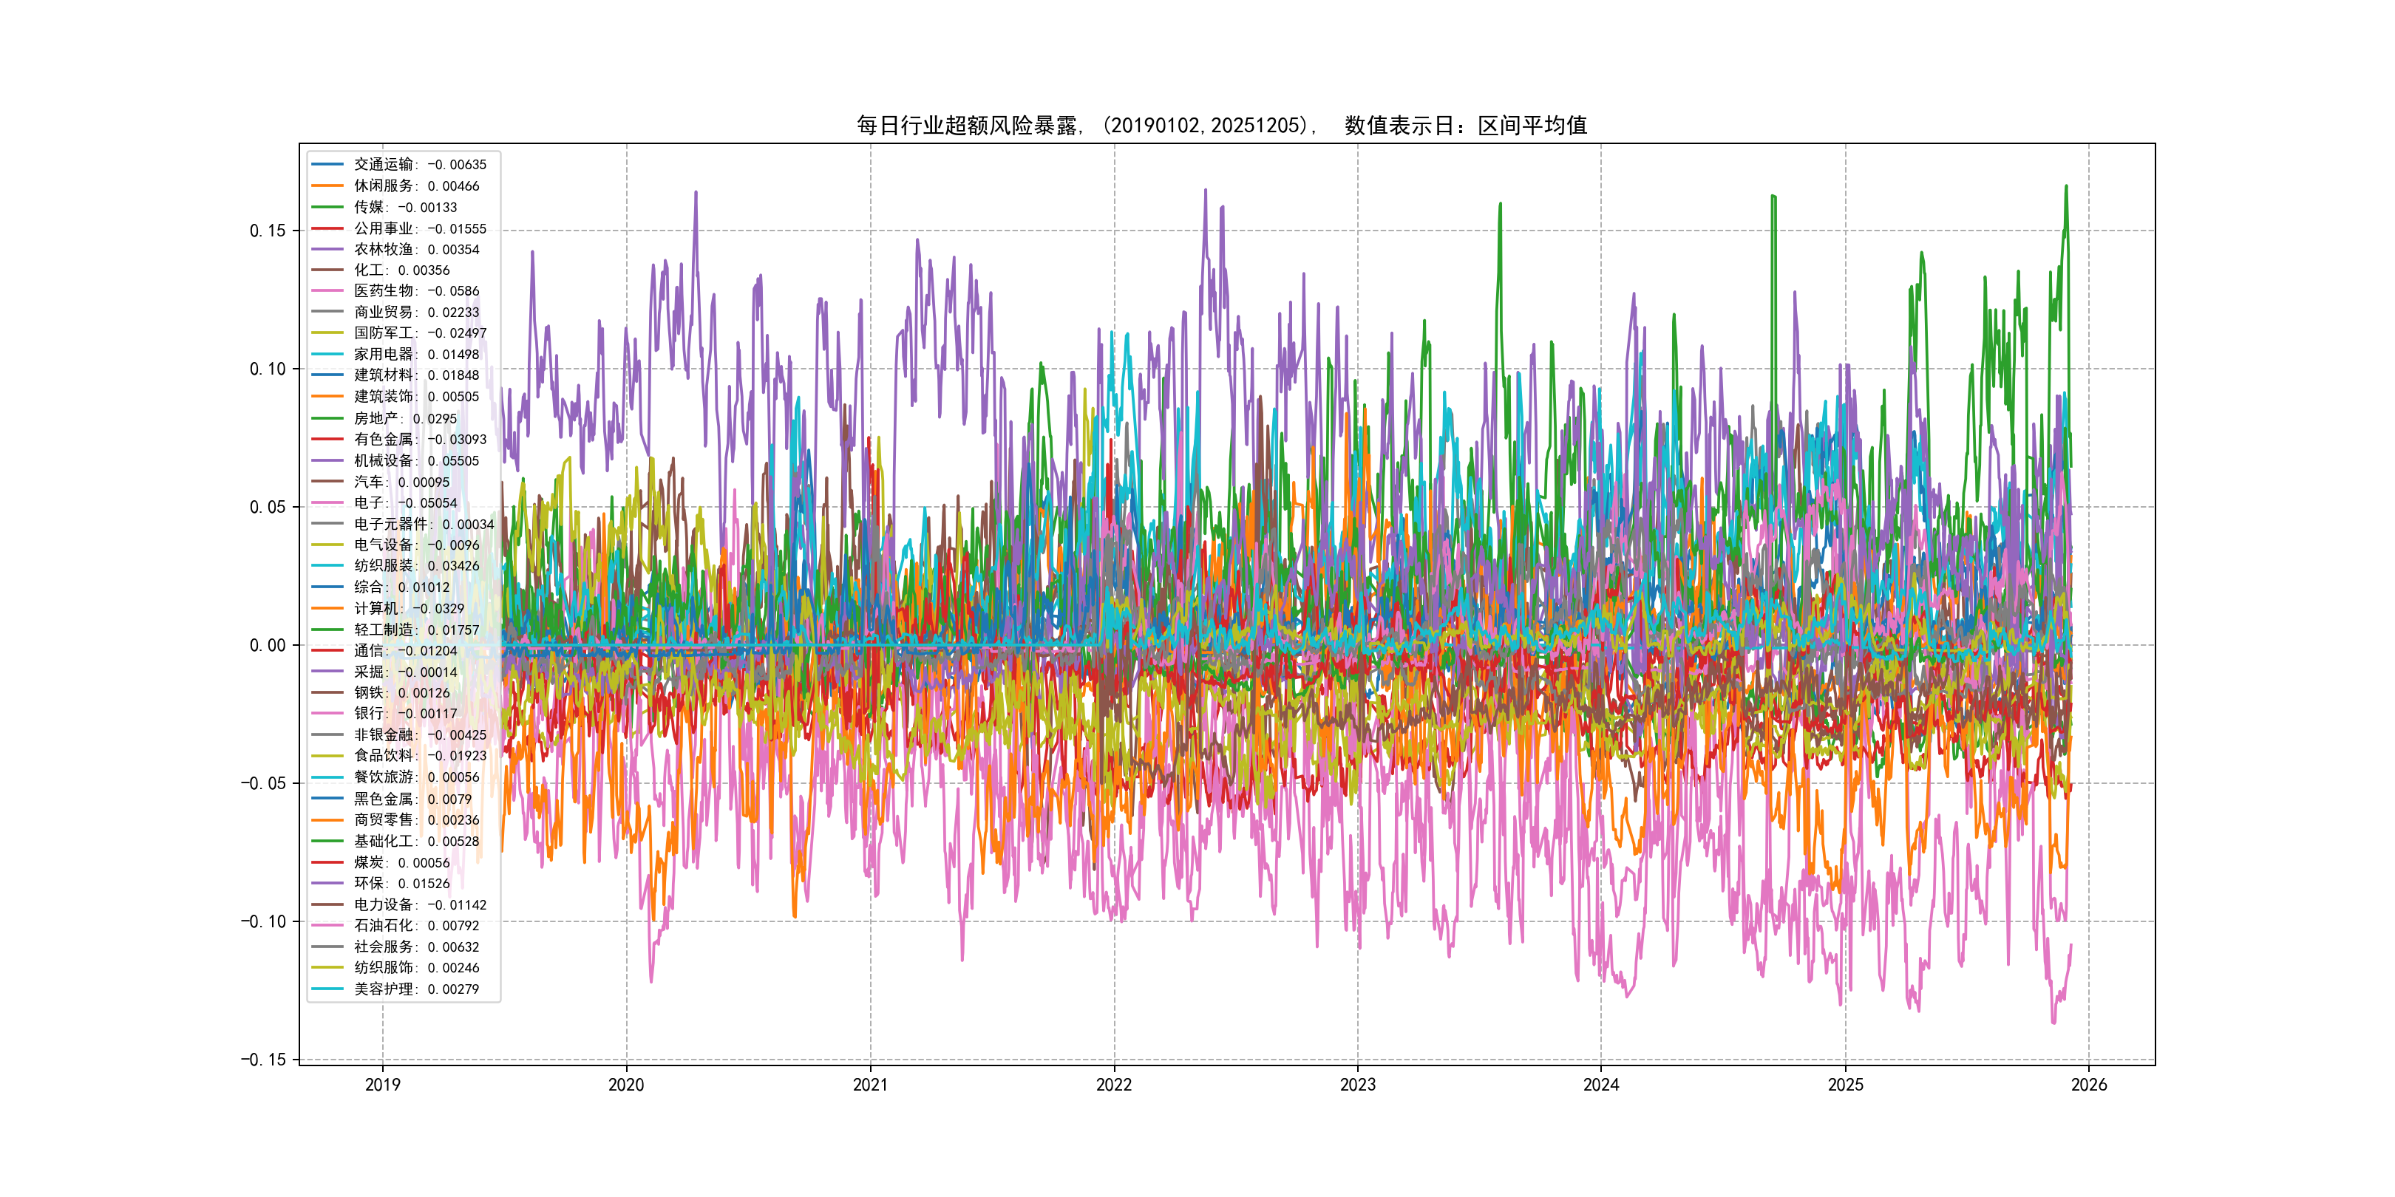The width and height of the screenshot is (2395, 1197).
Task: Click the 2019 x-axis tick label
Action: pyautogui.click(x=382, y=1085)
